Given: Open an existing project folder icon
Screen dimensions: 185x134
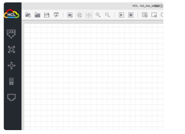Looking at the screenshot, I should coord(37,15).
